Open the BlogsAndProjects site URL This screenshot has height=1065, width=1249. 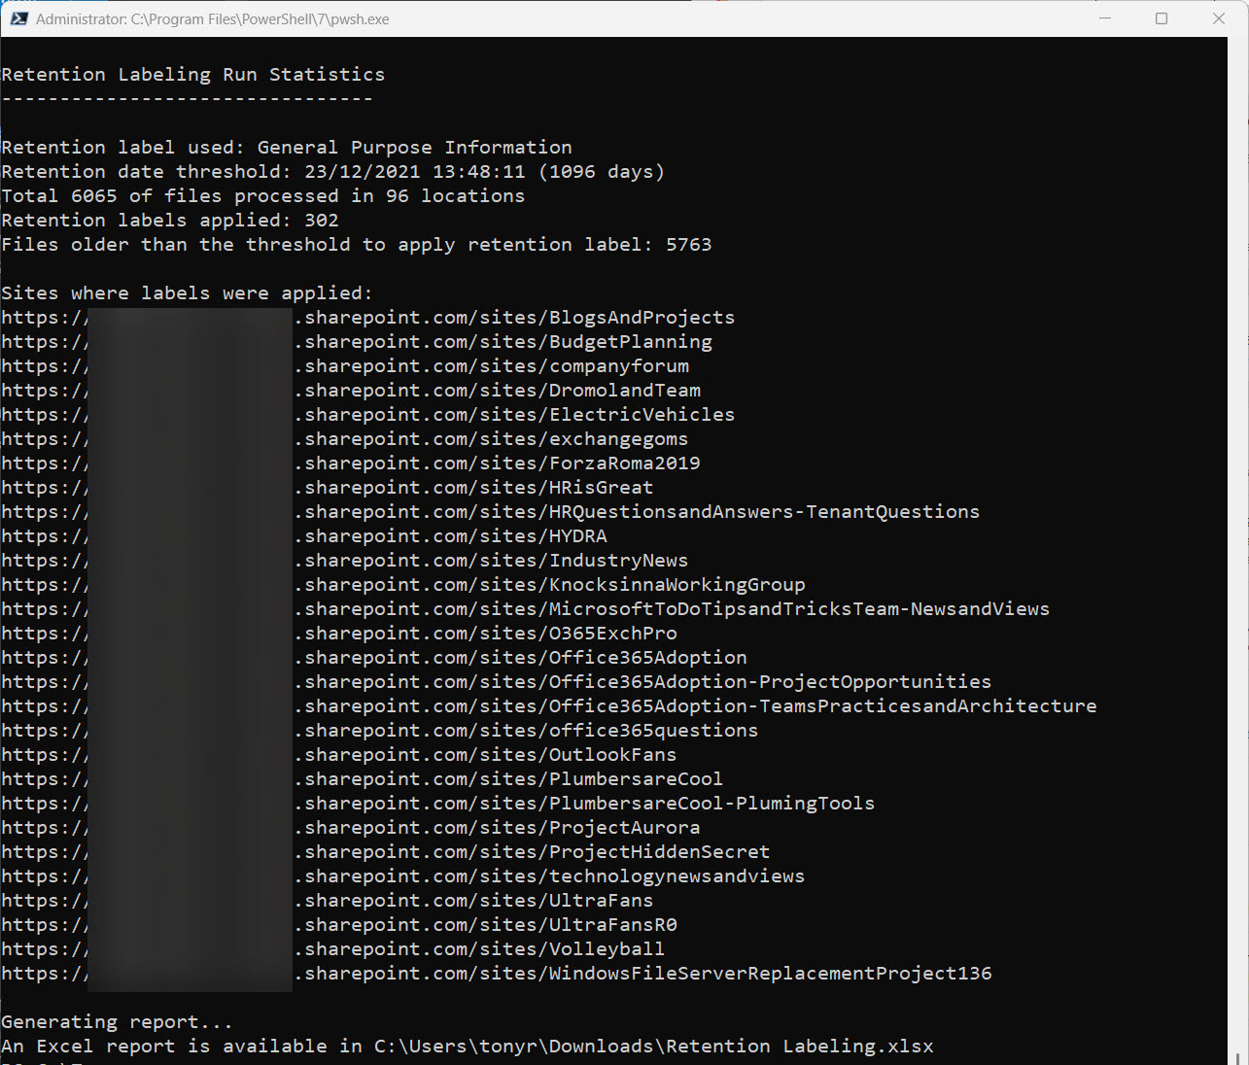519,318
